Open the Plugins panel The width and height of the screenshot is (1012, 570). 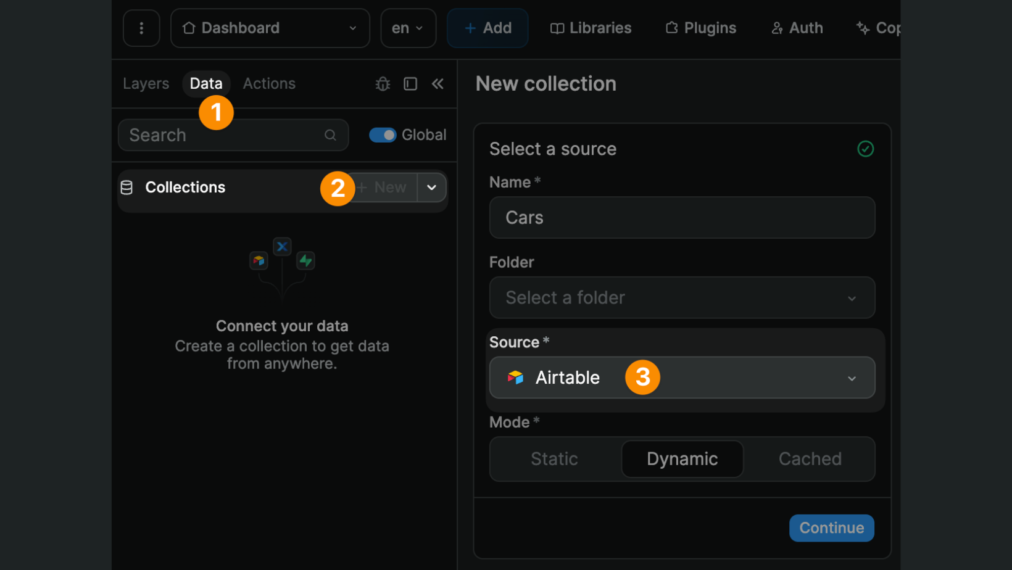(x=700, y=28)
